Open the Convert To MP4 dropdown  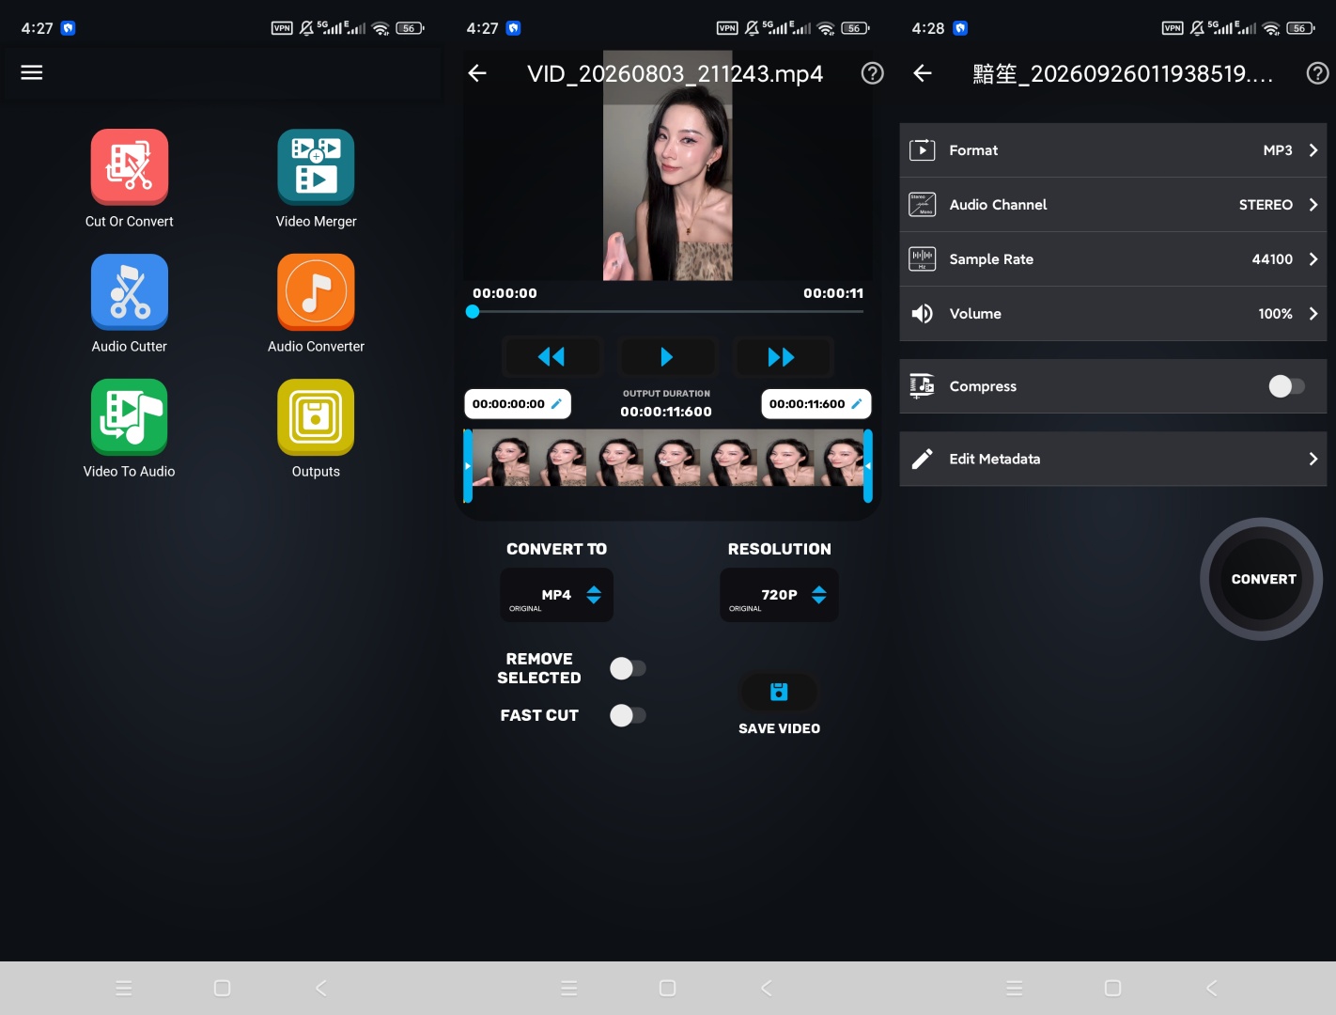(556, 595)
